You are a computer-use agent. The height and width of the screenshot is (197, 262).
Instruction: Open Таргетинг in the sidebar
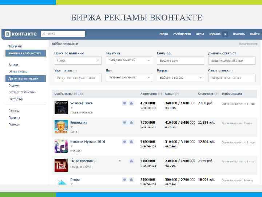click(x=15, y=46)
